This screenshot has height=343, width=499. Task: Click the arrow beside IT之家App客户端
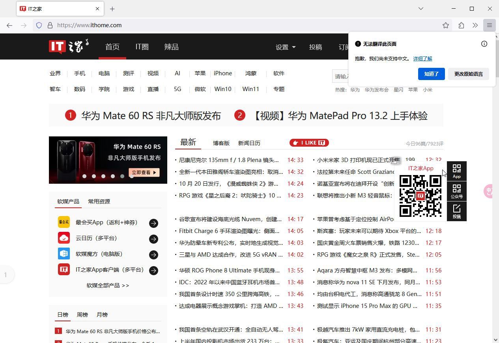coord(153,270)
